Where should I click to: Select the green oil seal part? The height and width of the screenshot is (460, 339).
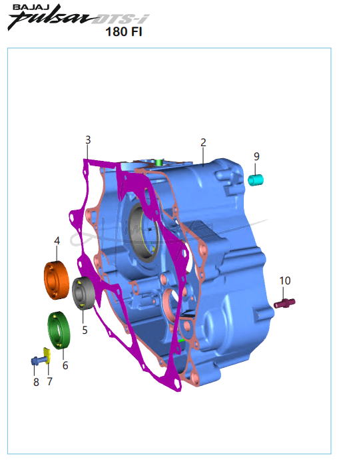point(59,330)
